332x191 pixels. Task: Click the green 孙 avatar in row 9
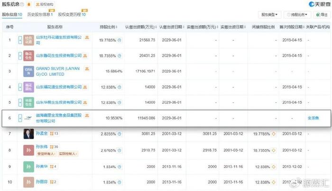click(28, 167)
